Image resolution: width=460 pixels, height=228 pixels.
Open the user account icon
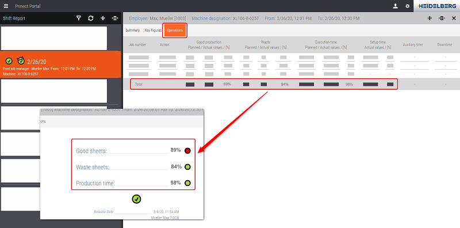pyautogui.click(x=396, y=6)
